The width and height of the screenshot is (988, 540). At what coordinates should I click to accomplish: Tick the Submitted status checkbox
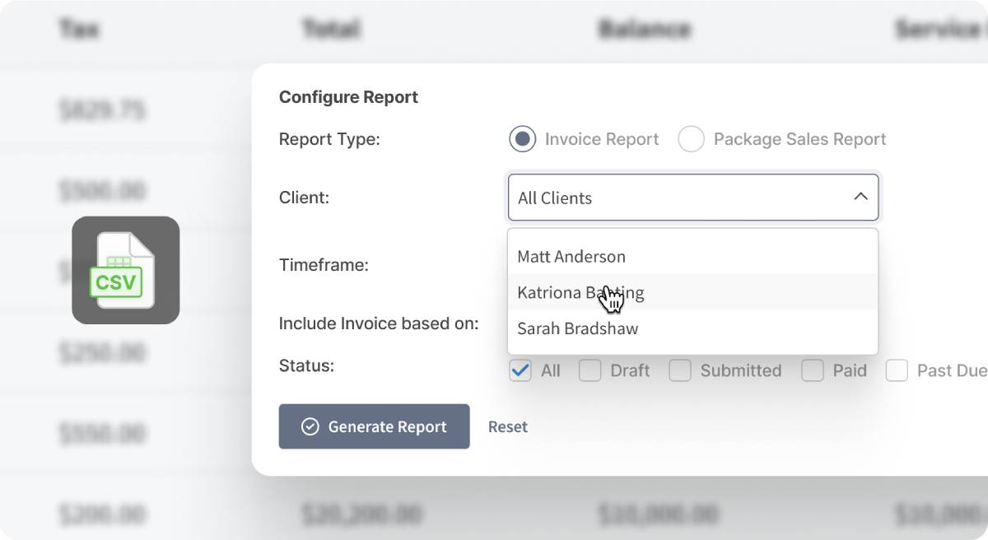click(679, 370)
